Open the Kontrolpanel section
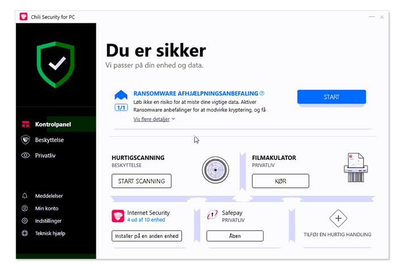 tap(56, 124)
